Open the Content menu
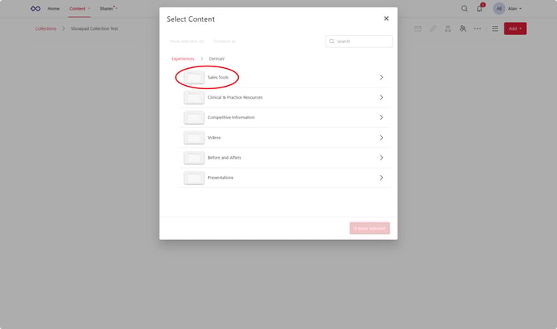Image resolution: width=557 pixels, height=329 pixels. click(x=79, y=8)
